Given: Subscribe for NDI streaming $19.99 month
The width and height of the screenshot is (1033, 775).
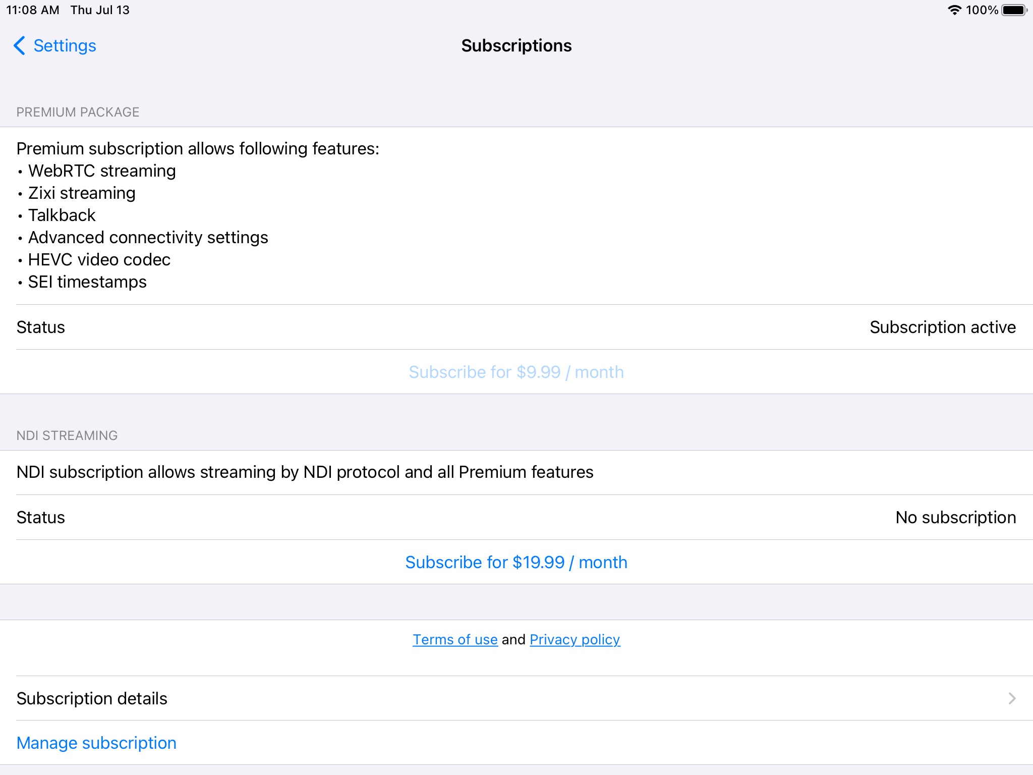Looking at the screenshot, I should [515, 562].
